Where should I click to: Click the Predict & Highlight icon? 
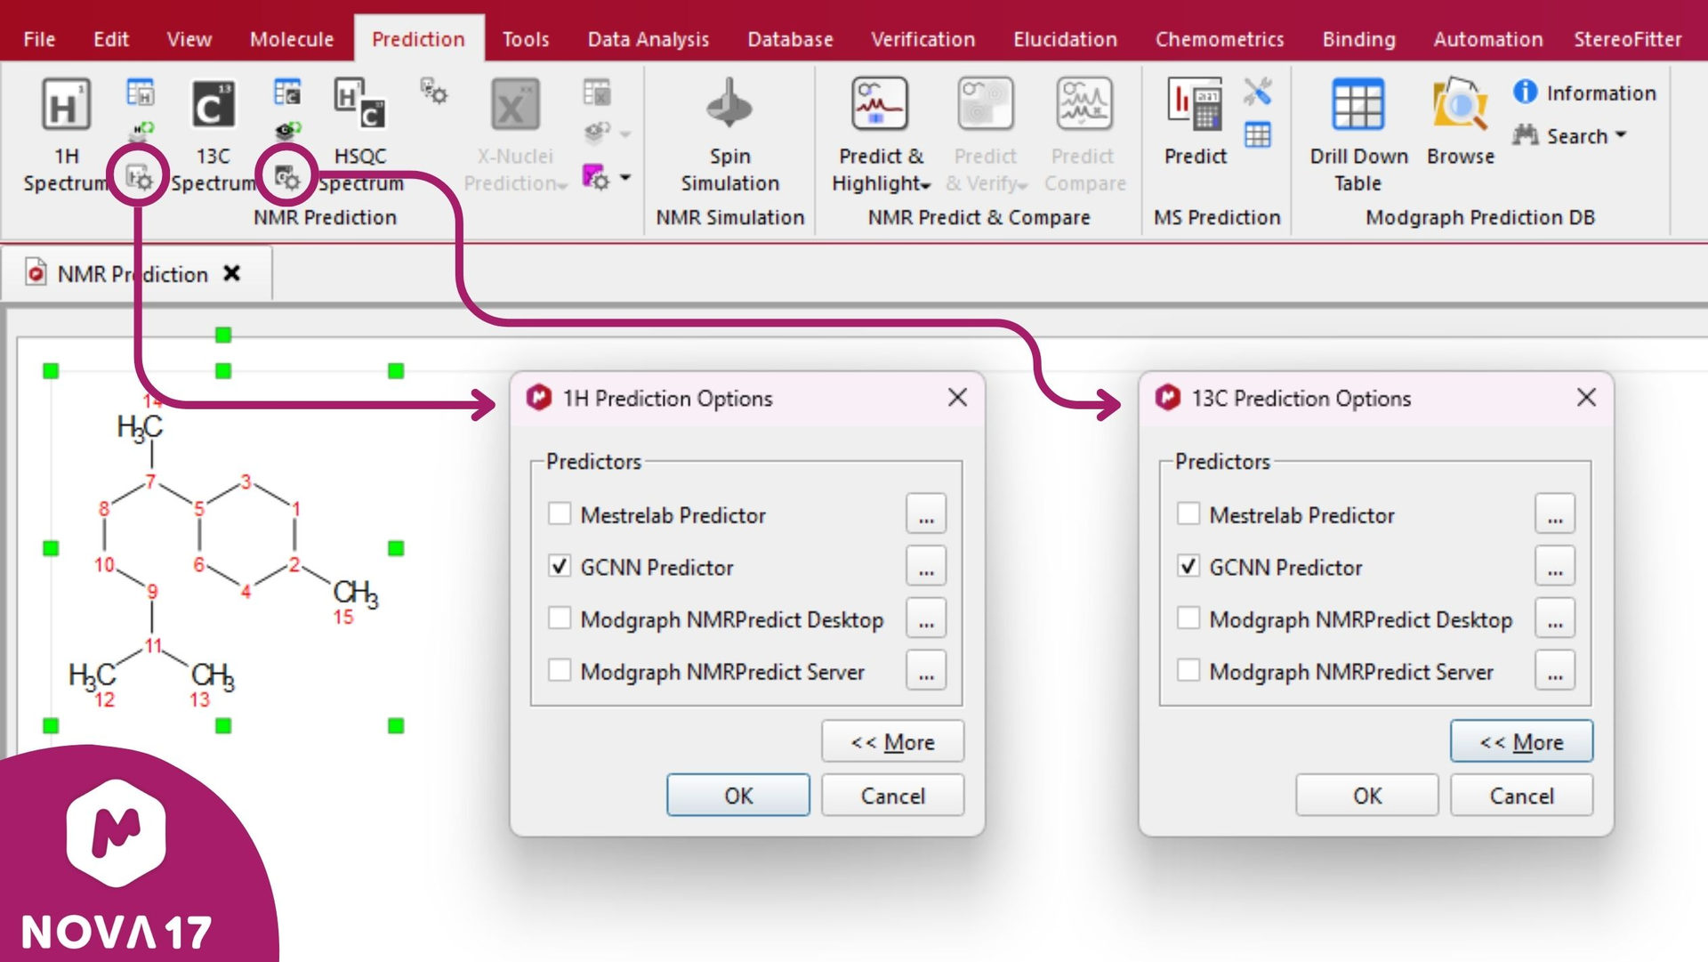pos(879,105)
